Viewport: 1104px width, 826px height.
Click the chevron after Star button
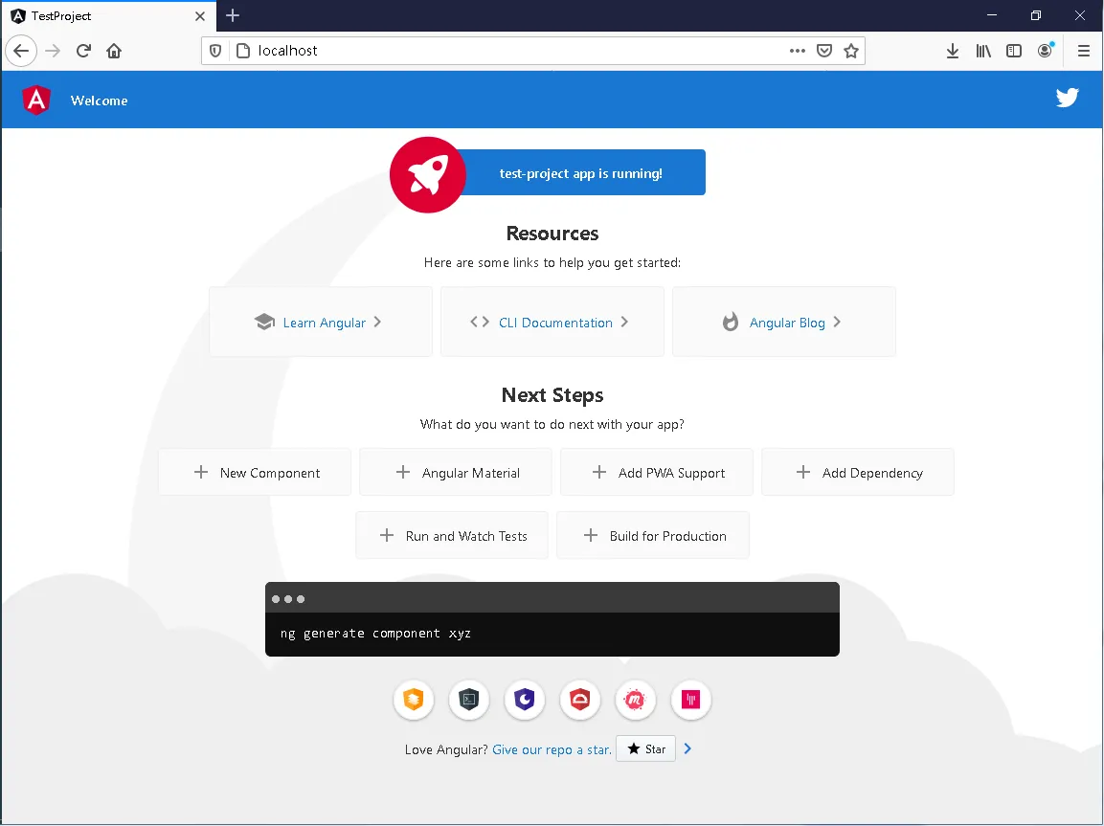pos(687,748)
